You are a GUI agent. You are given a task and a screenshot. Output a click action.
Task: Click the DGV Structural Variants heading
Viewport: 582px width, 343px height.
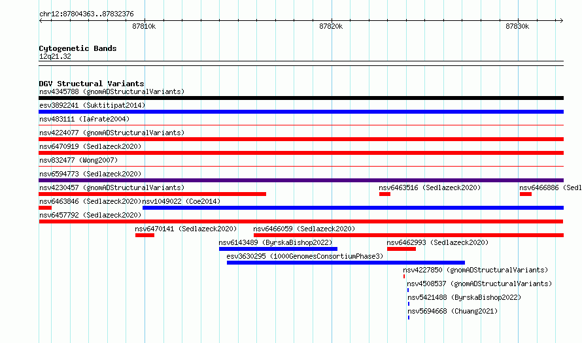coord(92,84)
